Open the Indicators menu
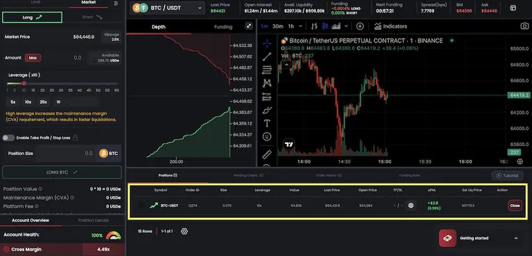532x256 pixels. coord(391,26)
